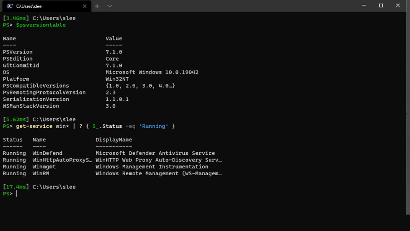Viewport: 410px width, 231px height.
Task: Minimize the Windows Terminal window
Action: point(364,5)
